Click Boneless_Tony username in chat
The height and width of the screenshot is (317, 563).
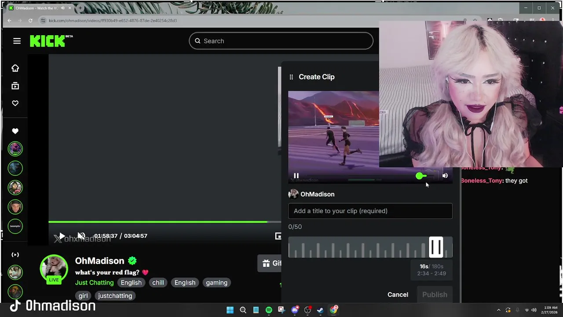point(482,181)
